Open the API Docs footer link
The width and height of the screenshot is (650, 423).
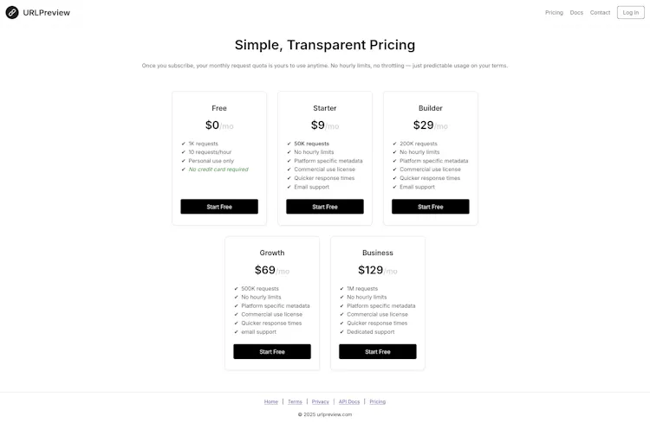[349, 401]
